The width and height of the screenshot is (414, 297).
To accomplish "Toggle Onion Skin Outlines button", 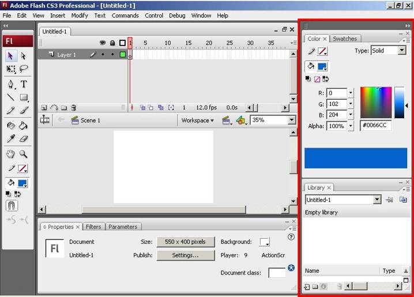I will click(150, 107).
